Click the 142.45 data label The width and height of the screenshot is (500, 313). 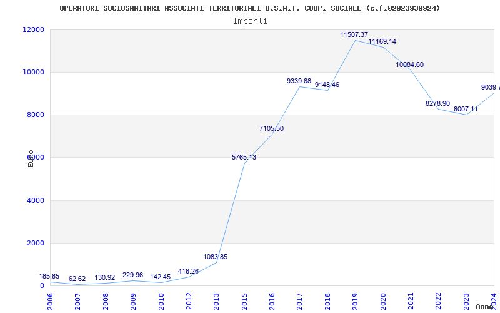tap(161, 277)
